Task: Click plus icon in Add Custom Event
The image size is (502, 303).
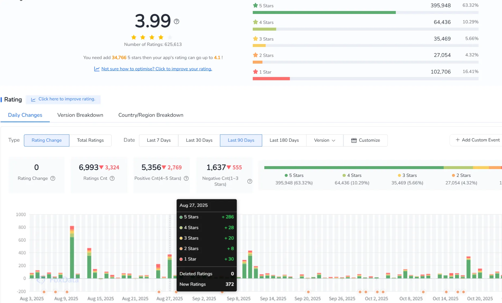Action: click(457, 140)
